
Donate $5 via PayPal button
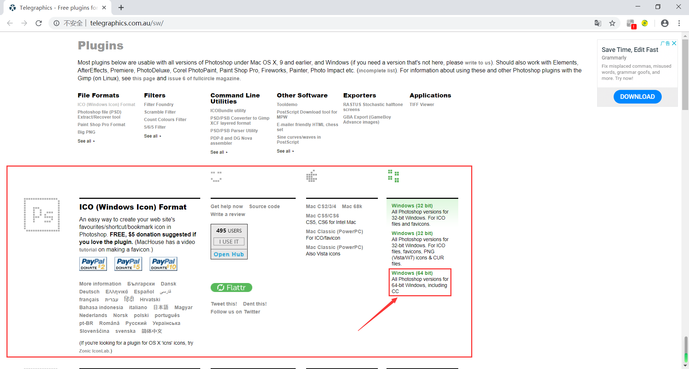(128, 264)
